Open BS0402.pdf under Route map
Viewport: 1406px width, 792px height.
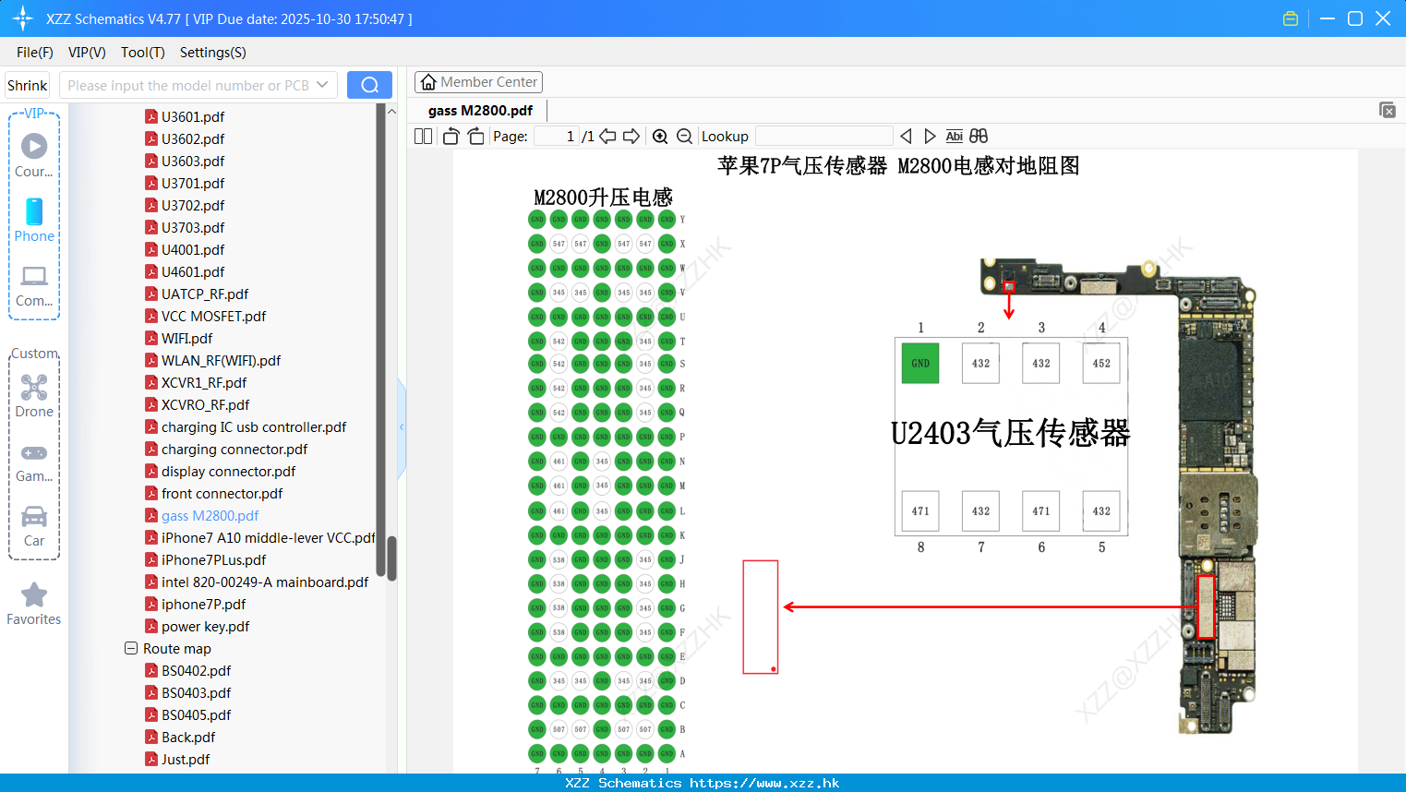point(196,670)
